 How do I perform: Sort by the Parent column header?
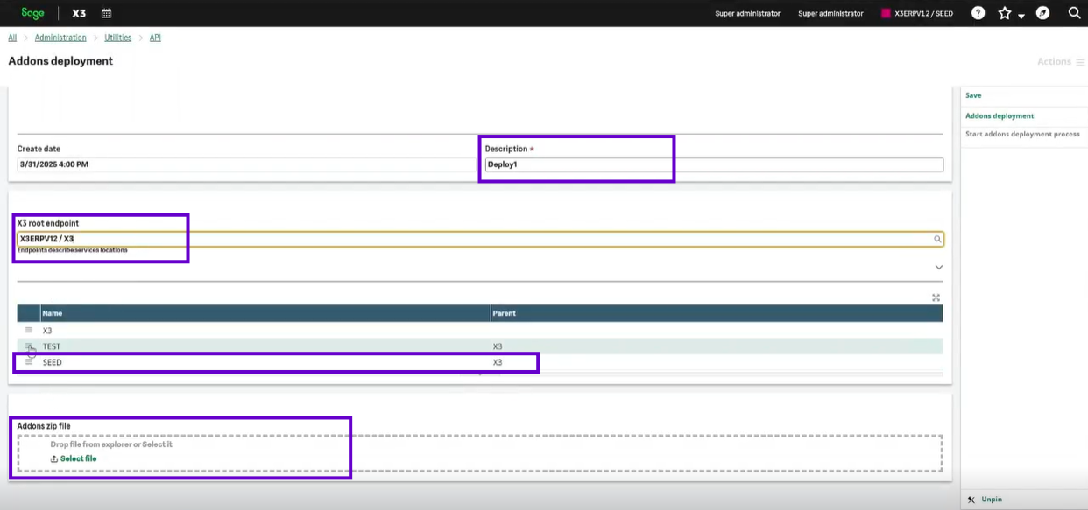click(x=717, y=313)
